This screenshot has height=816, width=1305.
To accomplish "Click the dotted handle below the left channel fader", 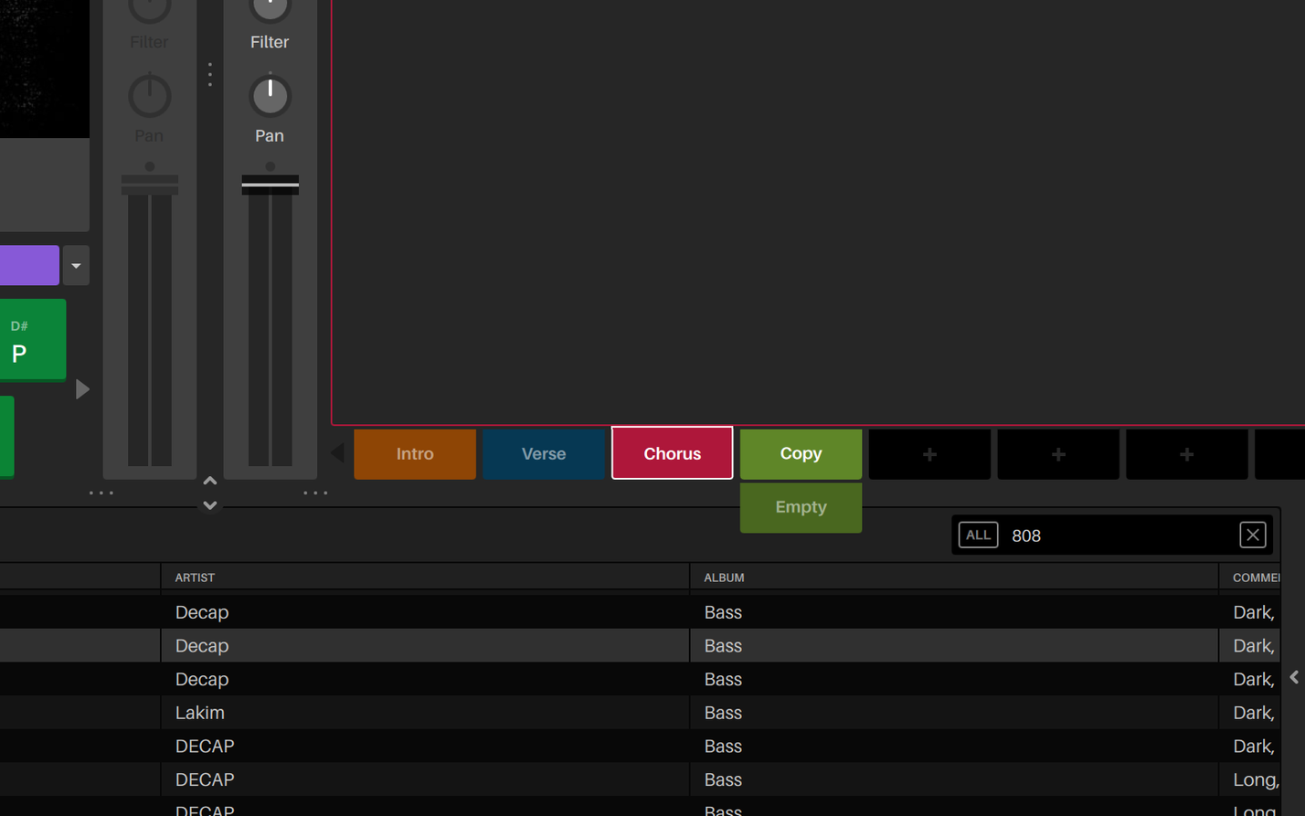I will [101, 493].
